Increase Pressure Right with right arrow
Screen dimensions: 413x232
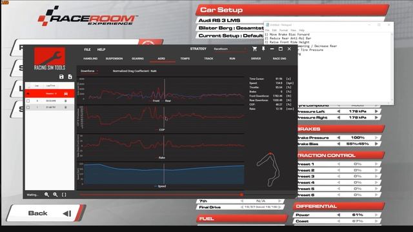[376, 117]
